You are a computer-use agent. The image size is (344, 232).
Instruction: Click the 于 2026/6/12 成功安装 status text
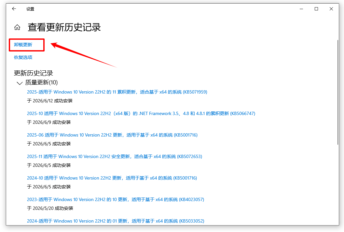point(49,101)
